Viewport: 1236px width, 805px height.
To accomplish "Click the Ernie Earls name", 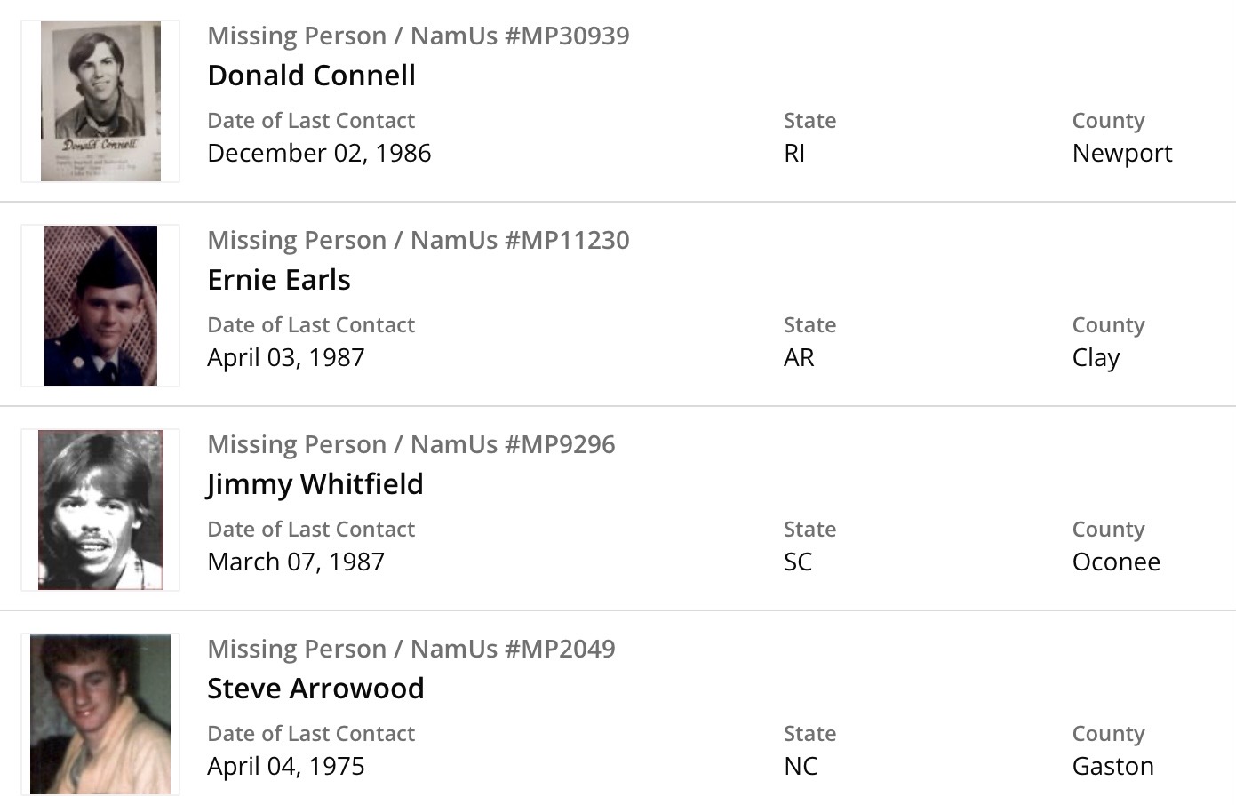I will [x=278, y=280].
